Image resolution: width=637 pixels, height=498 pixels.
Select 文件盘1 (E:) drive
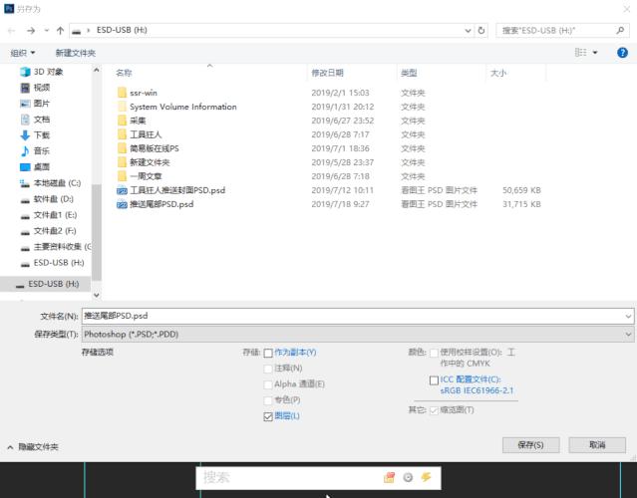tap(49, 215)
